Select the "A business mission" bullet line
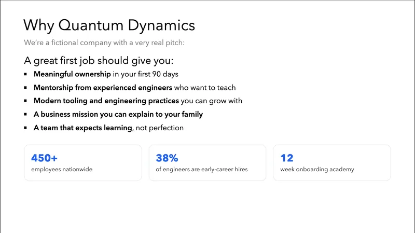 click(118, 114)
